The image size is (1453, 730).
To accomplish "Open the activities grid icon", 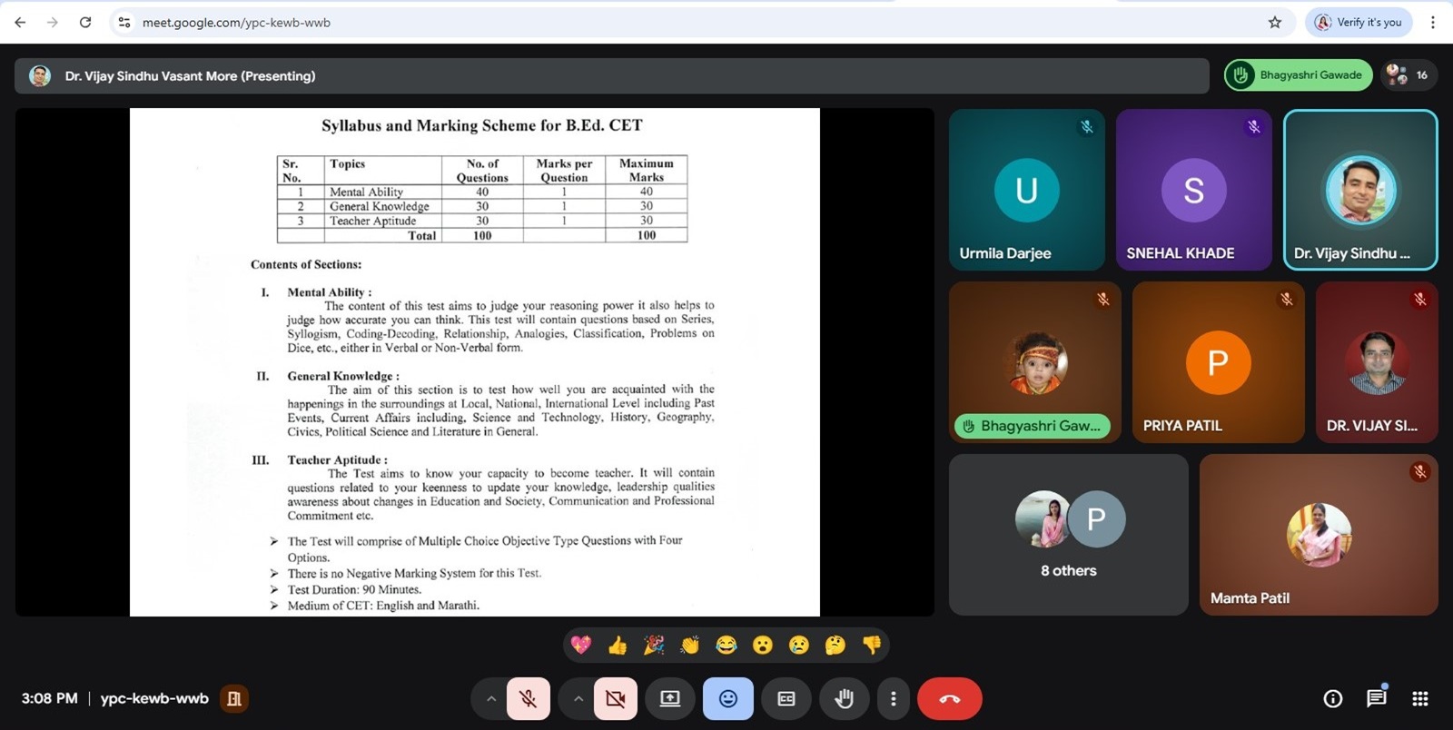I will (x=1420, y=698).
